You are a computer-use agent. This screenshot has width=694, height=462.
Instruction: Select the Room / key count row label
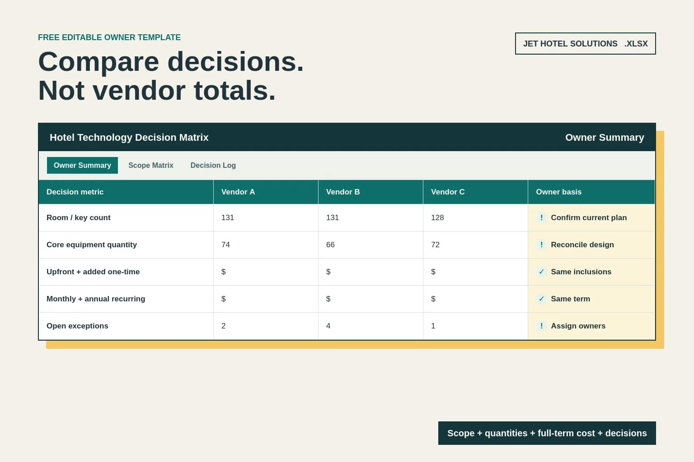tap(78, 217)
